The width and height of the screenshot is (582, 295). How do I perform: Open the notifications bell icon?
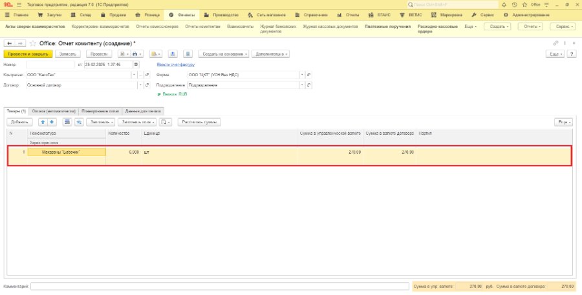click(504, 5)
